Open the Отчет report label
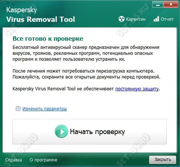180x167 pixels. pyautogui.click(x=167, y=19)
